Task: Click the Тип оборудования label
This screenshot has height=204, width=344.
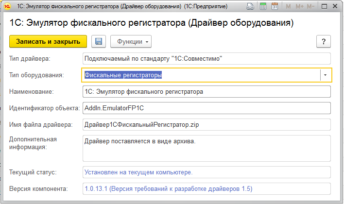Action: click(x=36, y=75)
